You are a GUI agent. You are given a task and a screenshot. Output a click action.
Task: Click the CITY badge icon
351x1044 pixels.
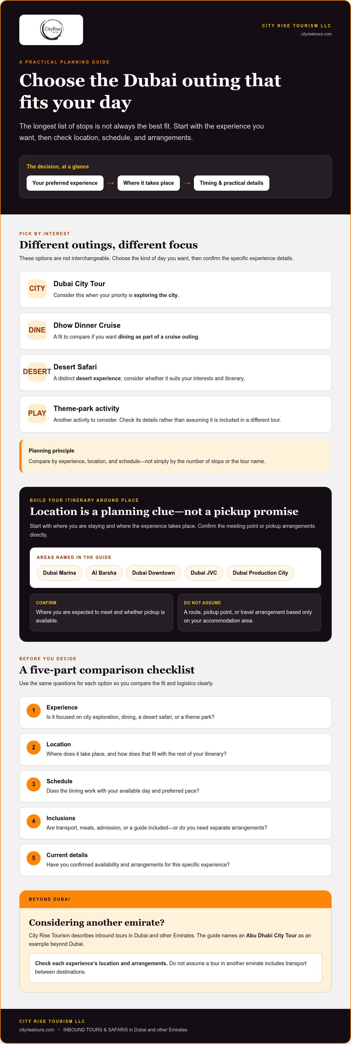coord(37,289)
